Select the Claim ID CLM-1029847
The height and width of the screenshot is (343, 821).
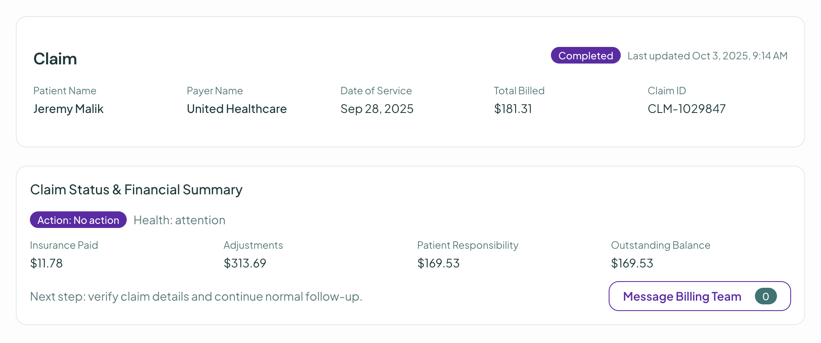(686, 108)
